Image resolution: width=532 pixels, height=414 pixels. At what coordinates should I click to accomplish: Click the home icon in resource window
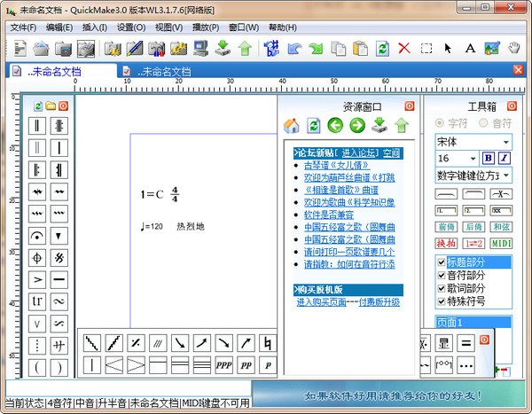[x=290, y=125]
